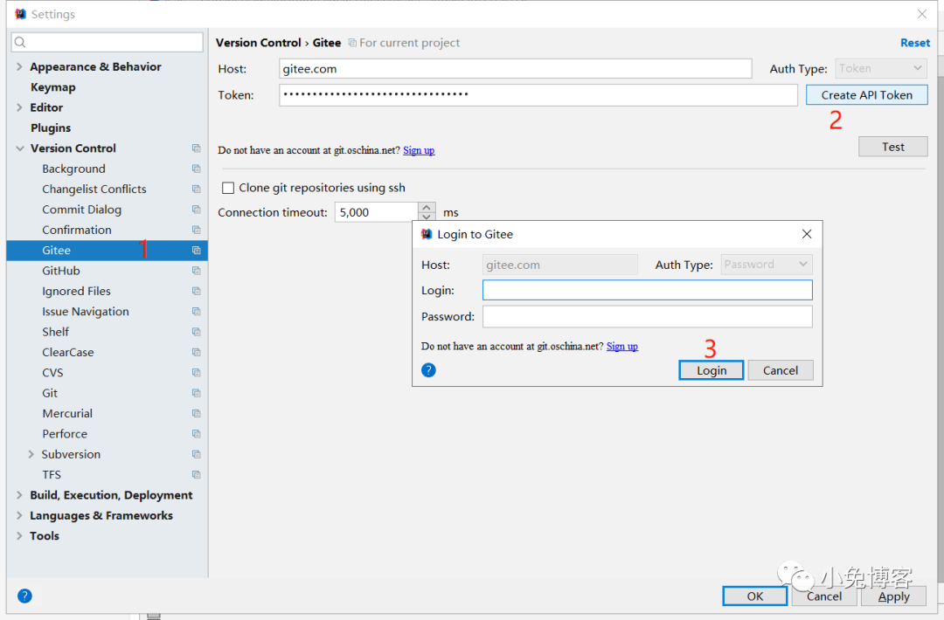Click project-scope icon beside Changelist Conflicts

197,189
